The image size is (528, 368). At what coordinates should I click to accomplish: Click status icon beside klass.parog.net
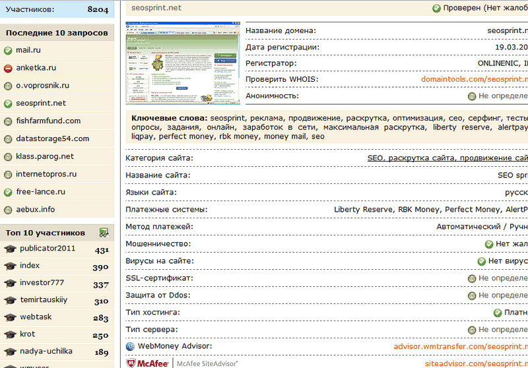click(x=8, y=157)
